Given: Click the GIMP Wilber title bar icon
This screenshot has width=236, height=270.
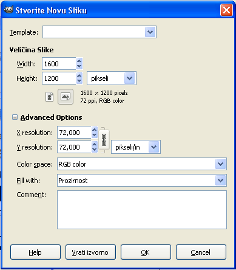Looking at the screenshot, I should click(x=8, y=9).
